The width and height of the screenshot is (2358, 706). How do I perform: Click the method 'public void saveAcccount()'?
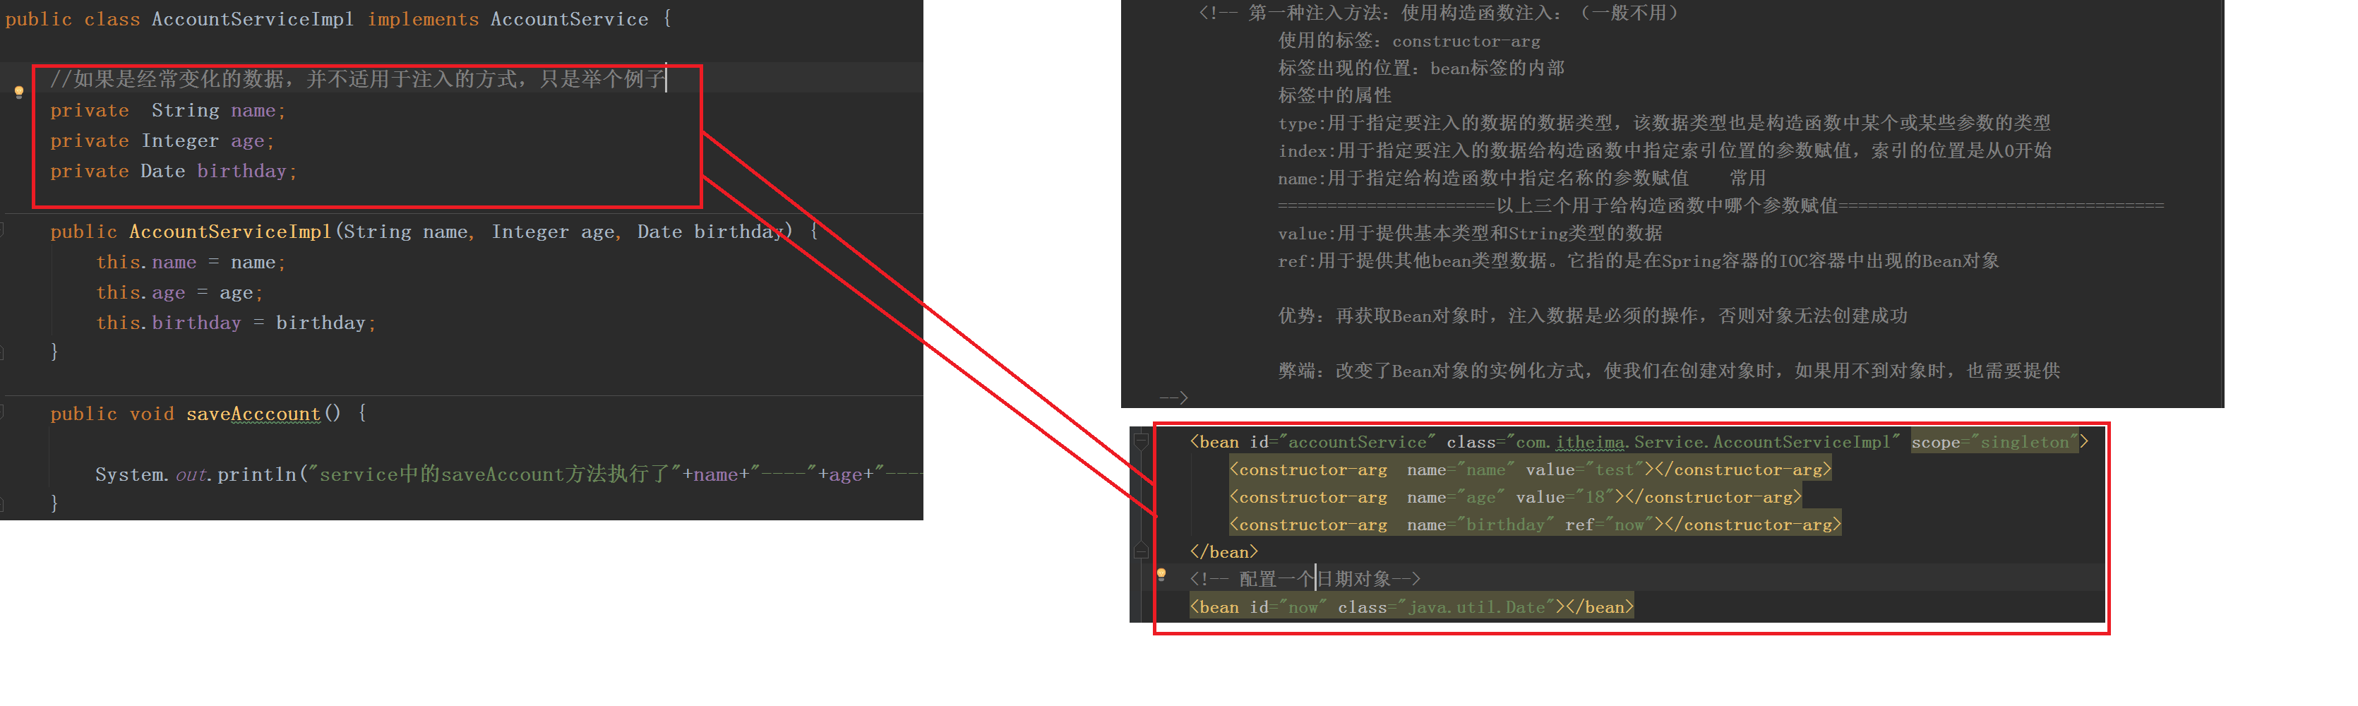[209, 414]
